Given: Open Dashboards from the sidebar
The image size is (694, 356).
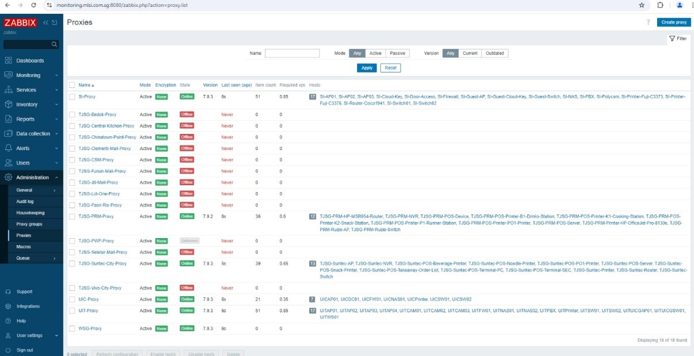Looking at the screenshot, I should pyautogui.click(x=29, y=60).
